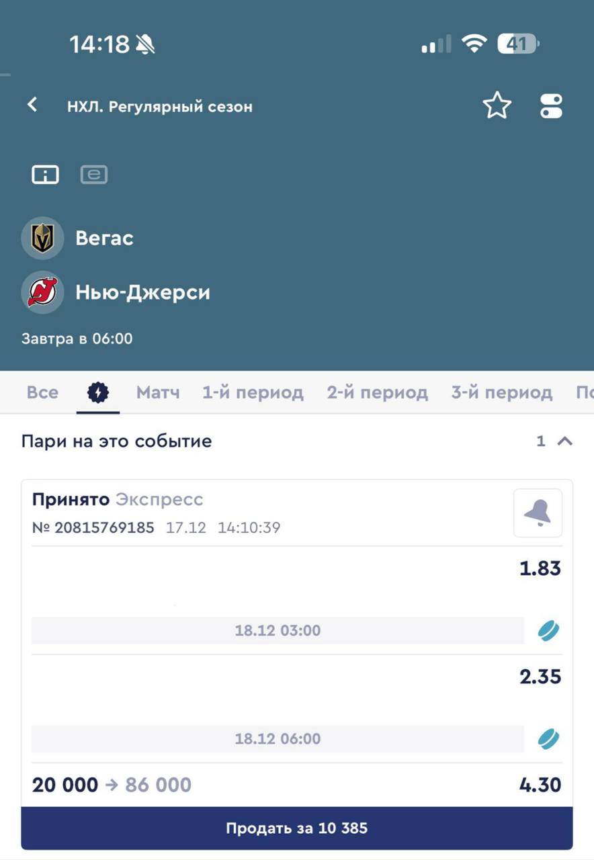Switch to the text broadcast 'e' icon
Image resolution: width=594 pixels, height=860 pixels.
[x=94, y=175]
